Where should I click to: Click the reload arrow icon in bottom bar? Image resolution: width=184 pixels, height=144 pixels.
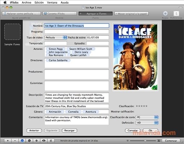(x=51, y=140)
